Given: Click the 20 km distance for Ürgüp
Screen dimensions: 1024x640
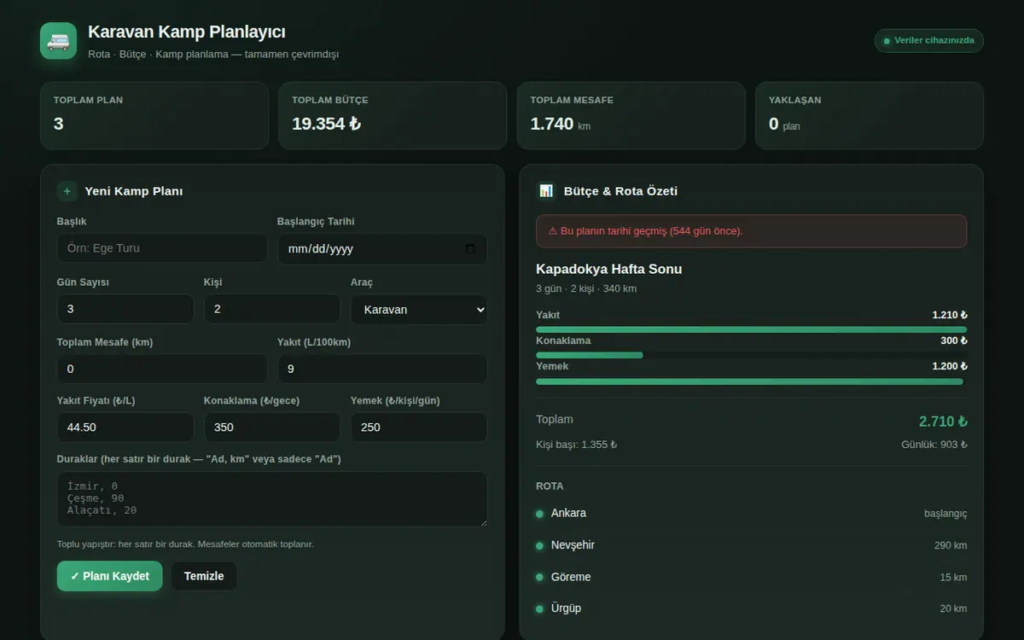Looking at the screenshot, I should coord(953,609).
